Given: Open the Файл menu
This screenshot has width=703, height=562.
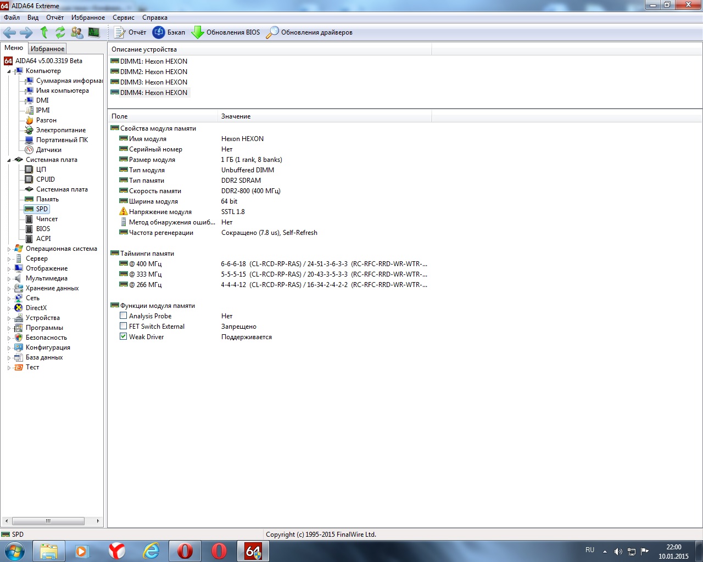Looking at the screenshot, I should pos(12,18).
